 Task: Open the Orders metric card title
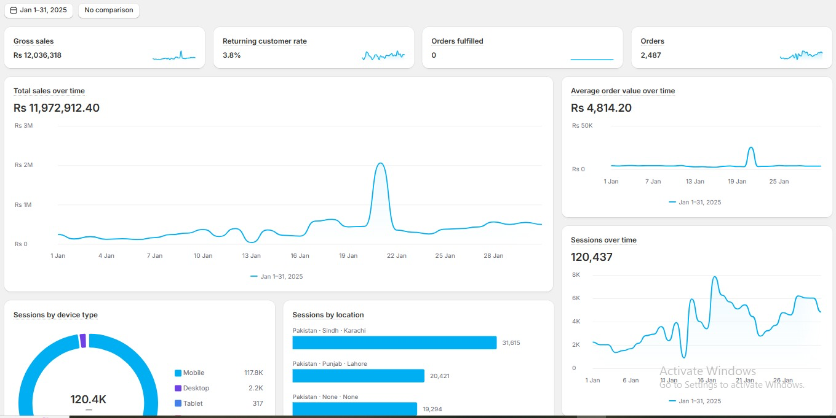653,41
